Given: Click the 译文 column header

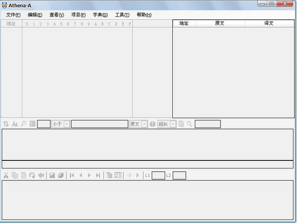Looking at the screenshot, I should tap(270, 23).
